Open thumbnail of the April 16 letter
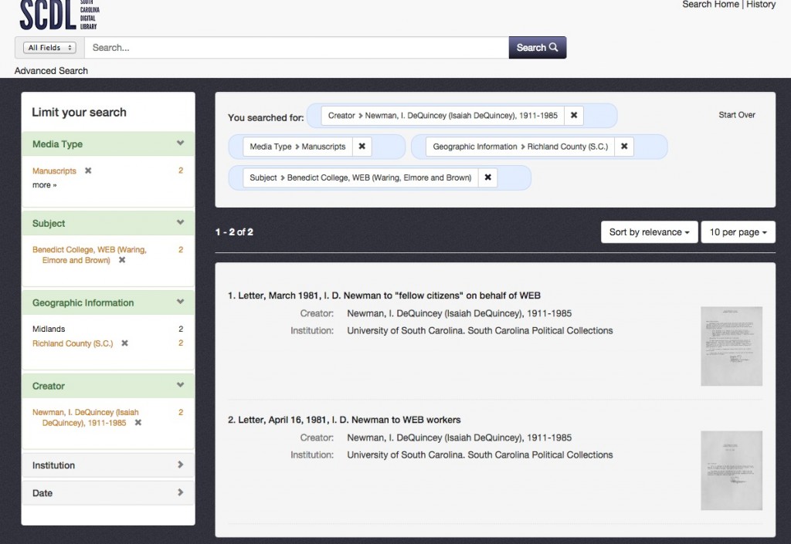This screenshot has width=791, height=544. (x=732, y=471)
